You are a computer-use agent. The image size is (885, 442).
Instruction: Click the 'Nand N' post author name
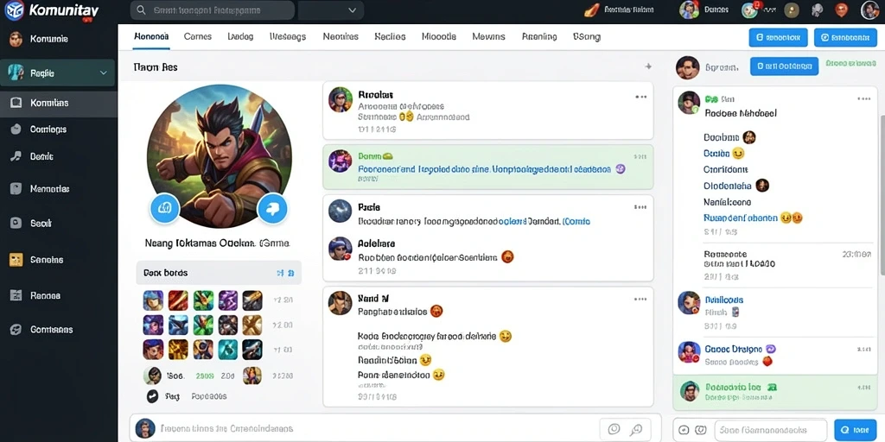click(373, 298)
